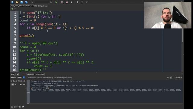
Task: Click the blue button beside the Search field
Action: coord(24,78)
